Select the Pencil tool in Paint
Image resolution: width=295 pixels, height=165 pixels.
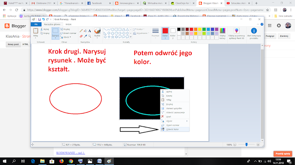(x=81, y=31)
